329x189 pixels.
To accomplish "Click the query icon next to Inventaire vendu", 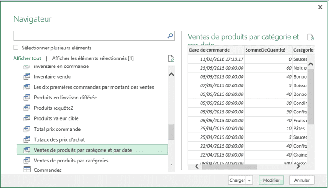I will 27,77.
